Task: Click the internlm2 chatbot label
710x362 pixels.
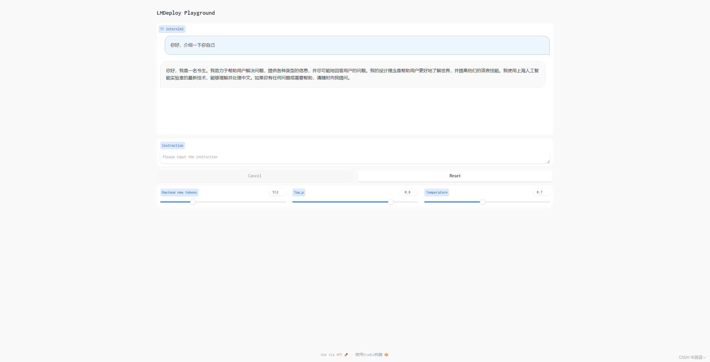Action: click(x=172, y=29)
